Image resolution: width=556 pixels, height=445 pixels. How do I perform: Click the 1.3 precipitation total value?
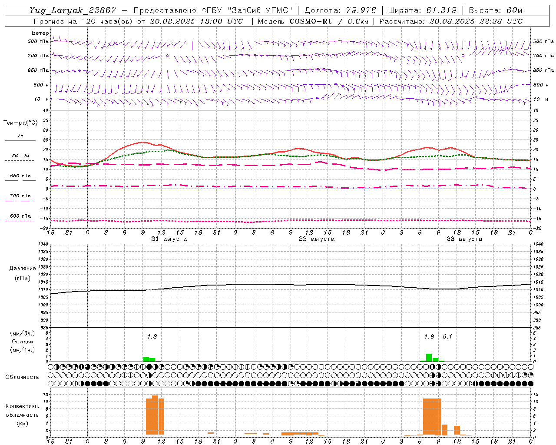pos(152,337)
